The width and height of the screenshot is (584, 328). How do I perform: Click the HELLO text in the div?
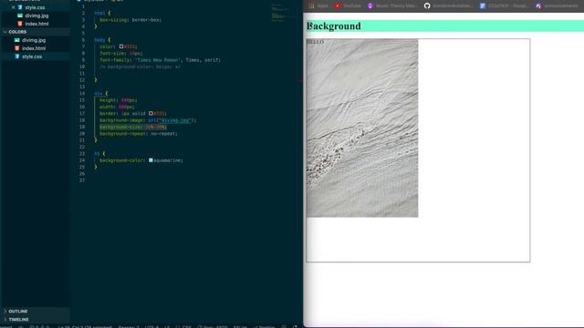tap(315, 42)
